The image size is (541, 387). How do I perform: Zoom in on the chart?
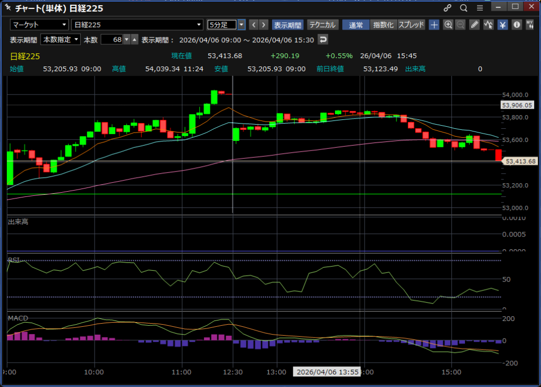(x=448, y=25)
